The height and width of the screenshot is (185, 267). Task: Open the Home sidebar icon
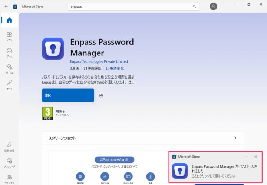point(9,20)
